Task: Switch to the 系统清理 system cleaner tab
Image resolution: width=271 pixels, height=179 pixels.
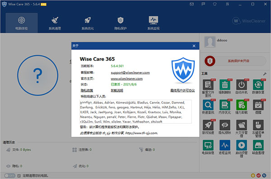Action: (x=55, y=23)
